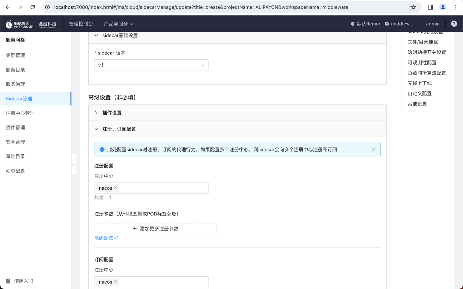Select Sidecar管理 in the sidebar
Screen dimensions: 463x289
pyautogui.click(x=36, y=99)
